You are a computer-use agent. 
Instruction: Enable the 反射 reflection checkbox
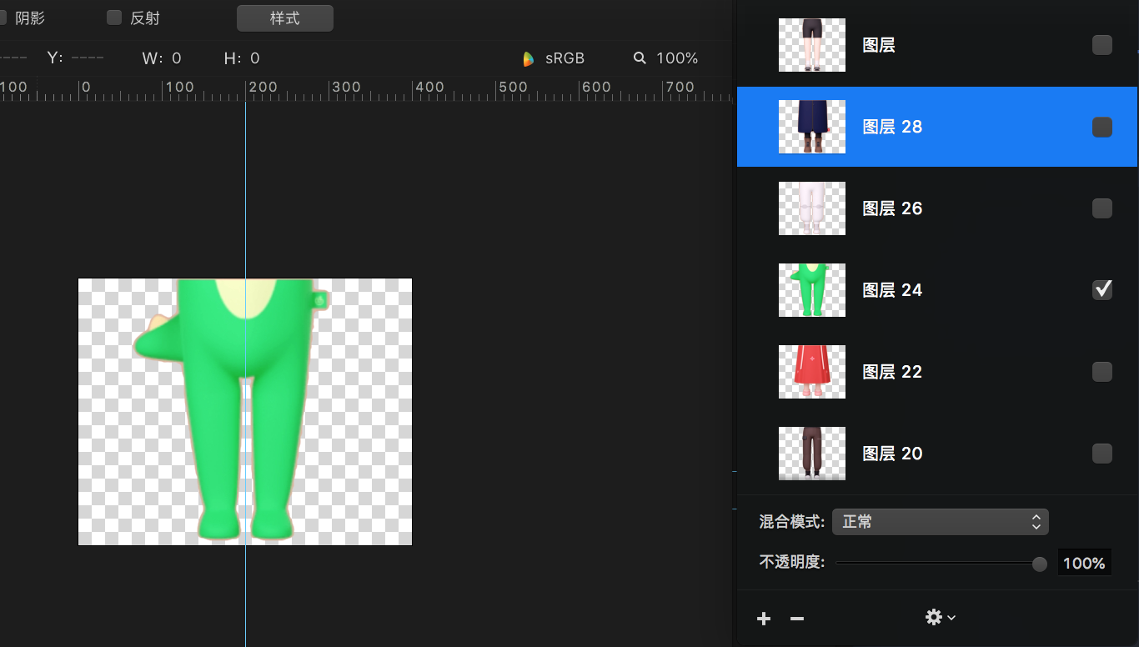(x=113, y=18)
